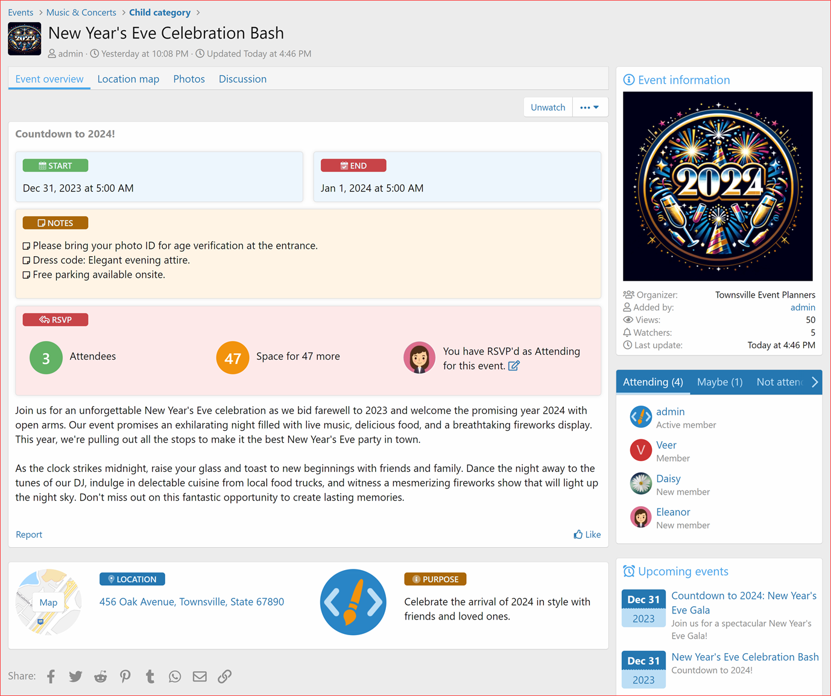Like the event description
831x696 pixels.
point(586,535)
